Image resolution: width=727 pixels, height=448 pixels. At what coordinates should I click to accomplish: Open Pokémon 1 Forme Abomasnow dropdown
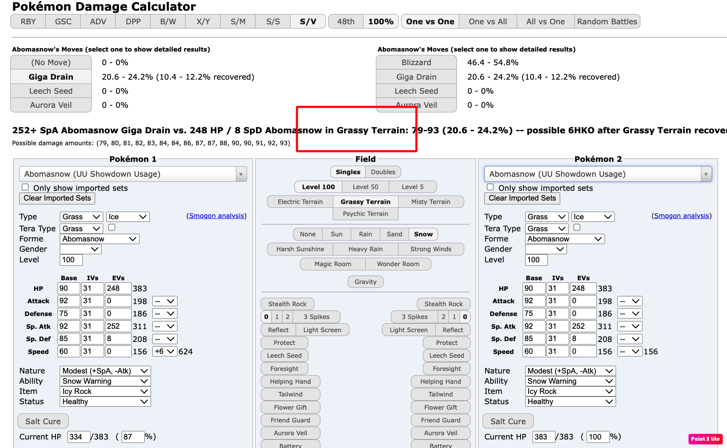coord(99,239)
